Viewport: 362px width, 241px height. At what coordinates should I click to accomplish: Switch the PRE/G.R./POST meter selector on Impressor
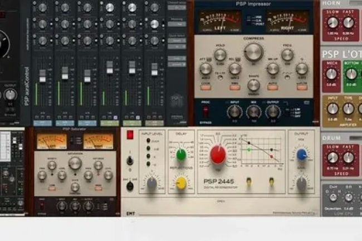click(249, 21)
